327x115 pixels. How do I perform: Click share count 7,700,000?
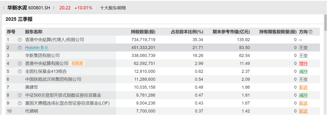[146, 111]
